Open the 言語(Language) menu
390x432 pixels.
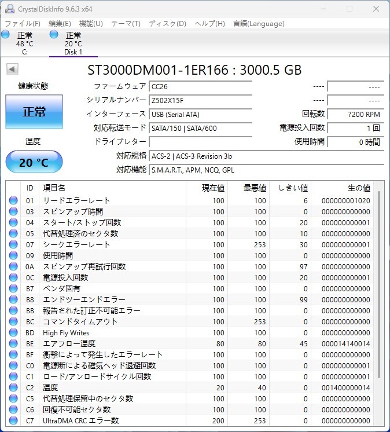click(x=259, y=24)
